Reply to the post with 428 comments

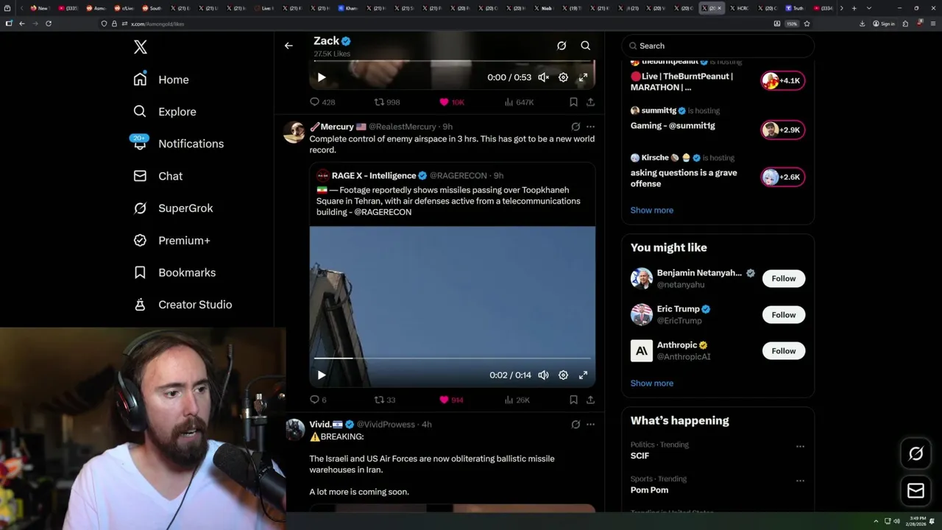(322, 102)
